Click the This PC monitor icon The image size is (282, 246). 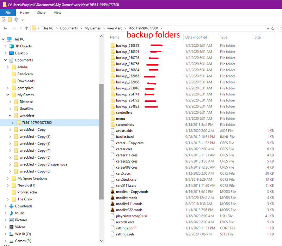(x=9, y=39)
